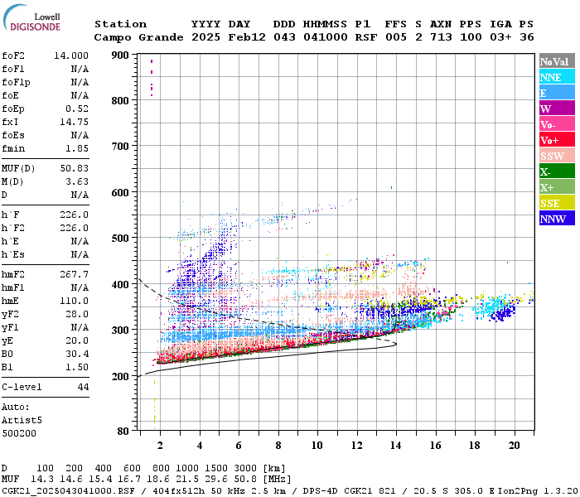This screenshot has height=497, width=580.
Task: Click the magenta echo marks near 850 km
Action: pyautogui.click(x=152, y=78)
